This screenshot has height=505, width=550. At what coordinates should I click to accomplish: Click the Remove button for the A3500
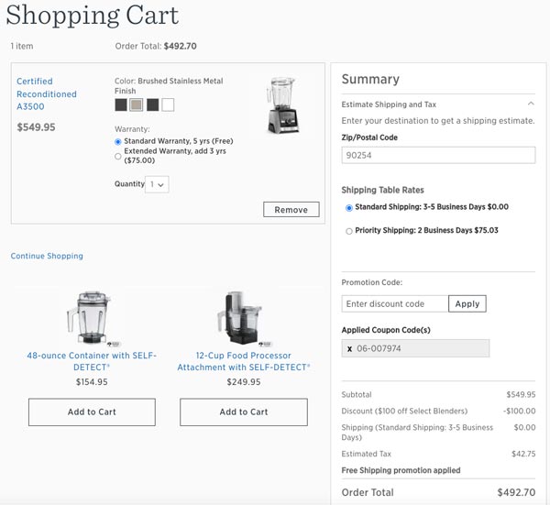coord(291,210)
